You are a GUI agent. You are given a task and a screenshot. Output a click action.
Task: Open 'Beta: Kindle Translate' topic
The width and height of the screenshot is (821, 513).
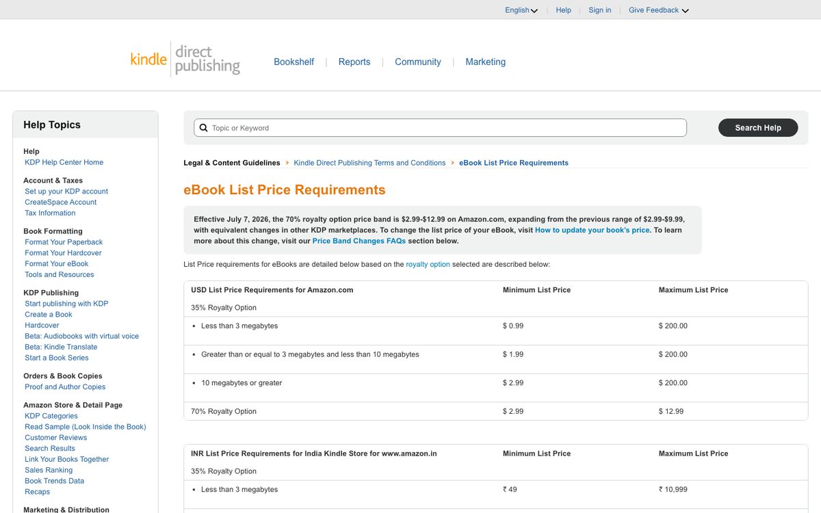pyautogui.click(x=61, y=347)
